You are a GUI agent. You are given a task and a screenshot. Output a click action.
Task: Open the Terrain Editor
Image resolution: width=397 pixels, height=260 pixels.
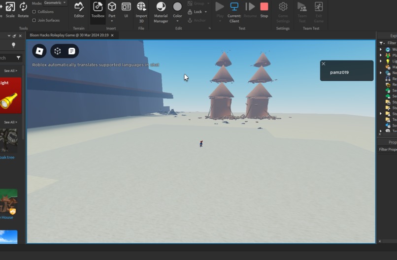pos(79,10)
